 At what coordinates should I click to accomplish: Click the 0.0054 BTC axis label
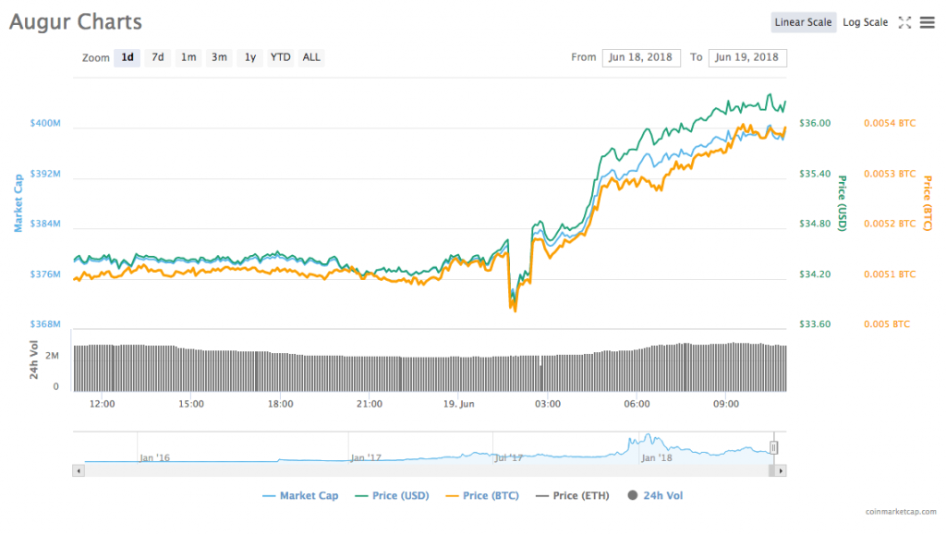[x=890, y=123]
